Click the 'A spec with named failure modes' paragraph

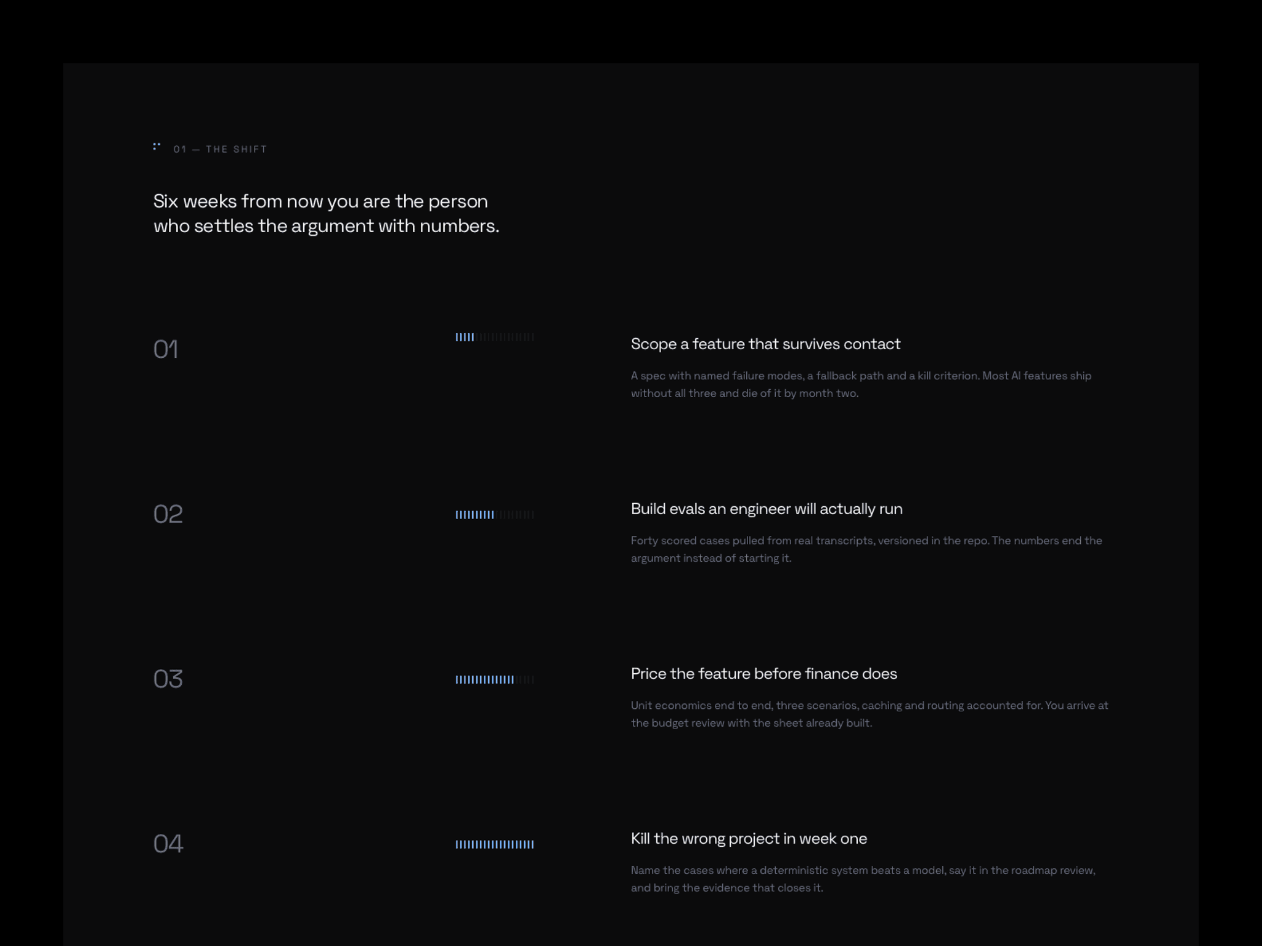[x=861, y=384]
